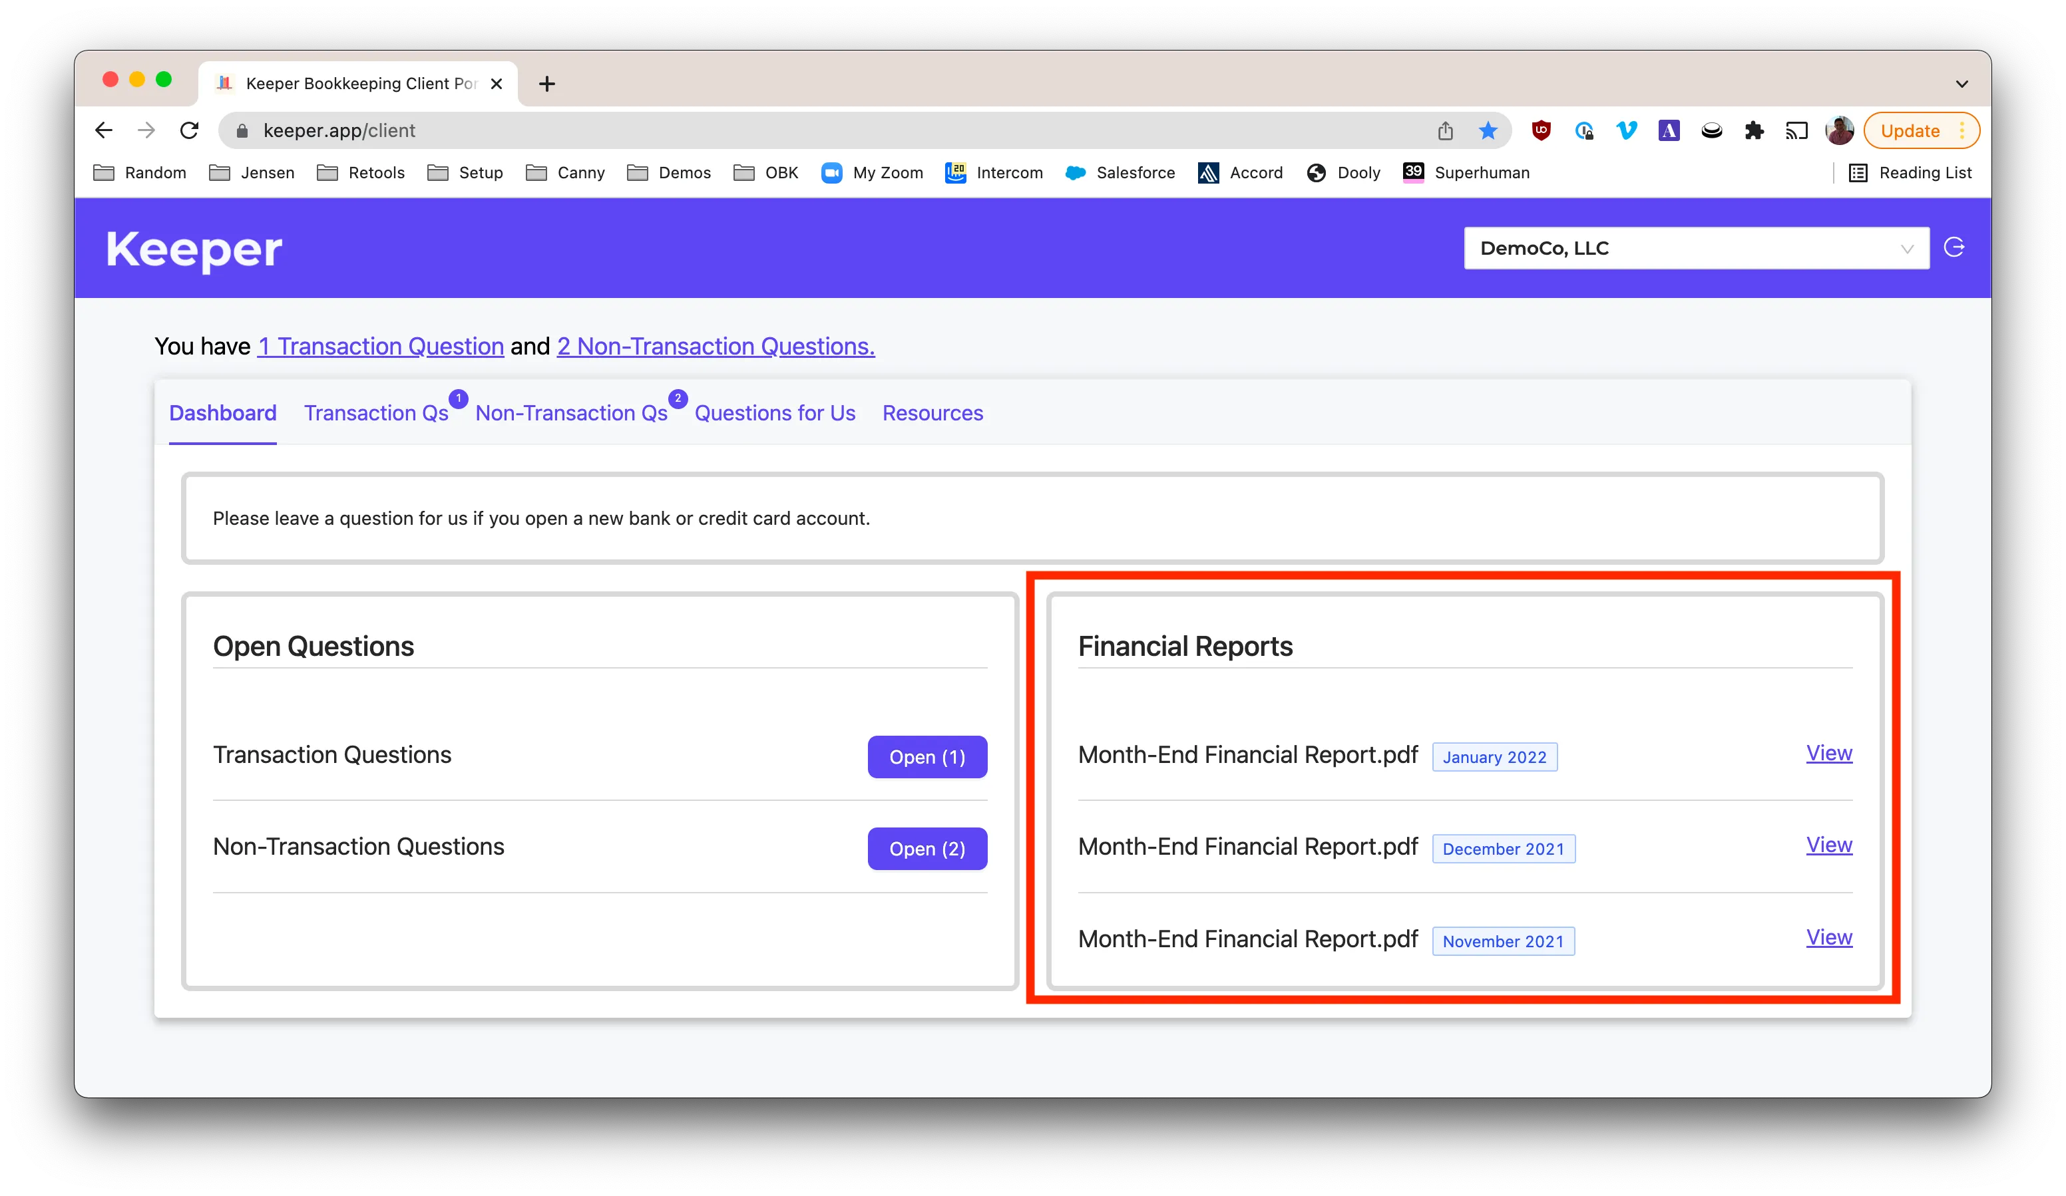Viewport: 2066px width, 1196px height.
Task: Switch to the Resources tab
Action: [932, 413]
